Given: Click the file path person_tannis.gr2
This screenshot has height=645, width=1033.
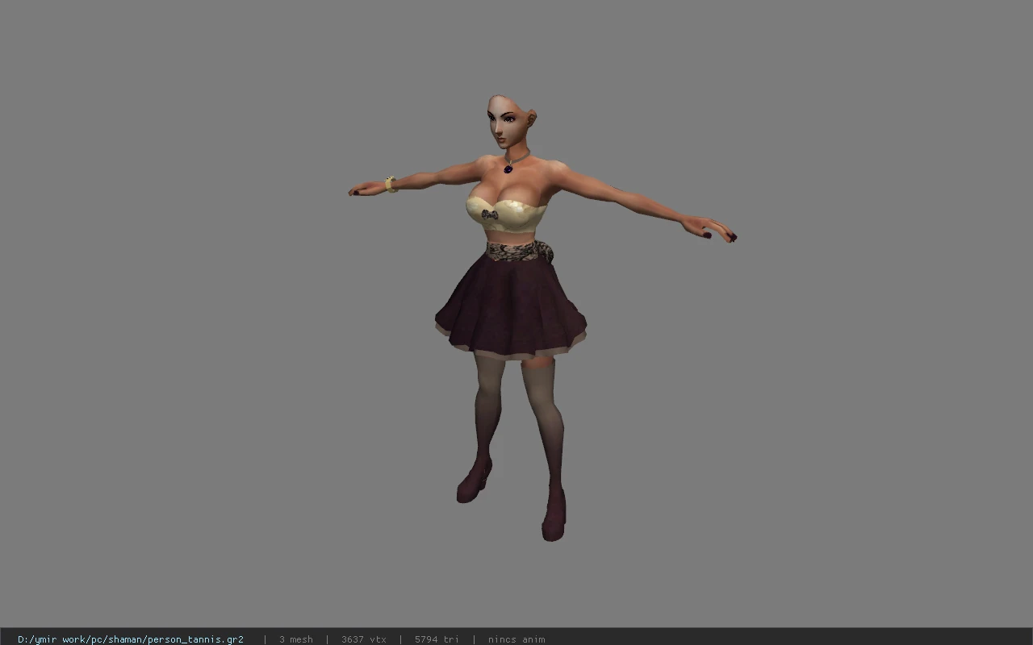Looking at the screenshot, I should point(131,639).
